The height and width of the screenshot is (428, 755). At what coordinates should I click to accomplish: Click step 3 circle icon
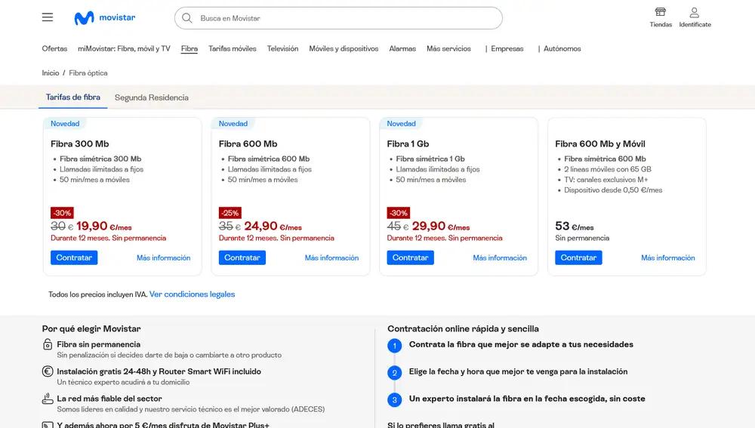394,399
